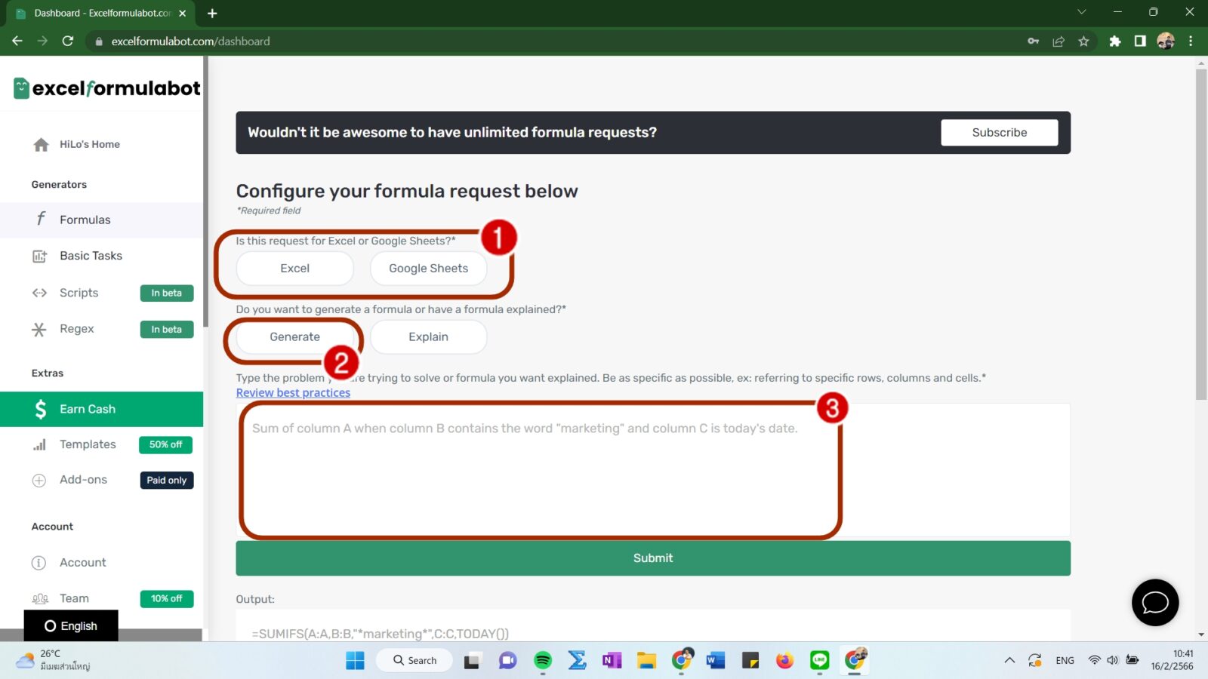Open the English language selector
Image resolution: width=1208 pixels, height=679 pixels.
(x=71, y=626)
